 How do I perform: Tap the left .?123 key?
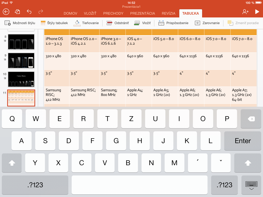[35, 185]
